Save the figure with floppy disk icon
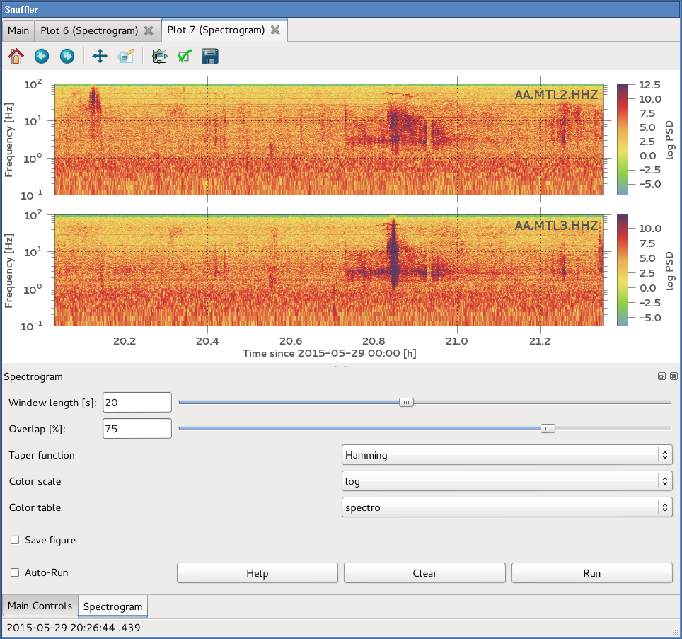 [x=210, y=56]
